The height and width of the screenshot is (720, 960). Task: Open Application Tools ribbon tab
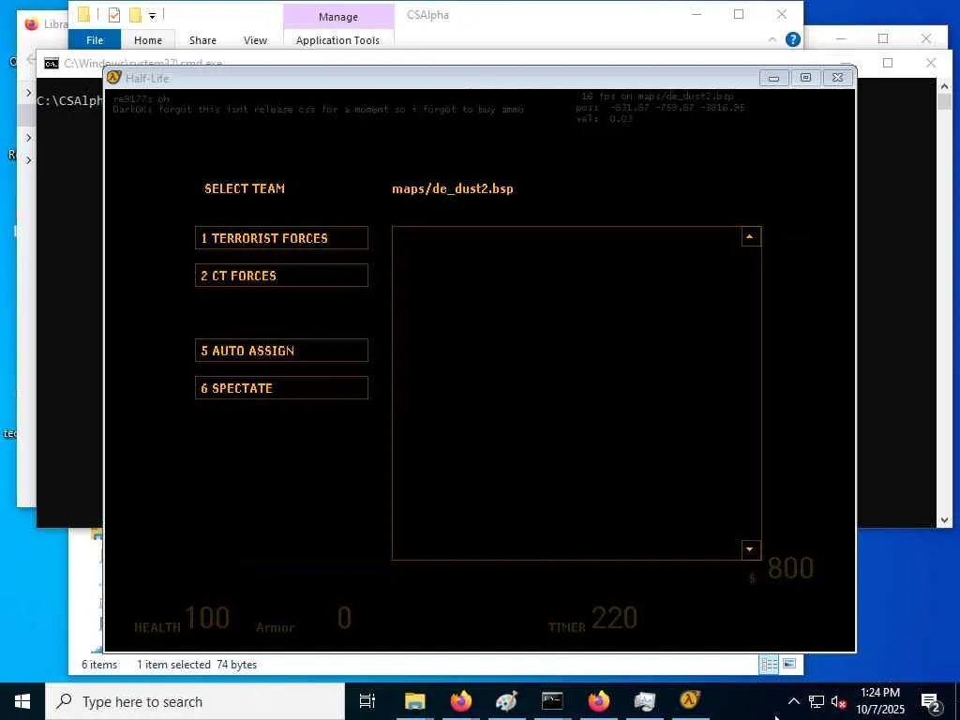point(337,39)
